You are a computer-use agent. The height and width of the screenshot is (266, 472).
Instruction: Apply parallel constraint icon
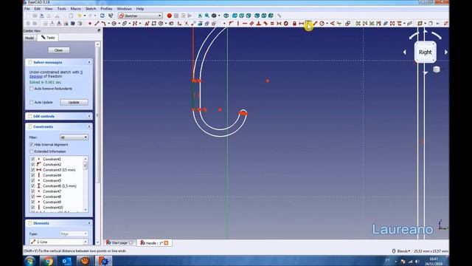pos(251,23)
